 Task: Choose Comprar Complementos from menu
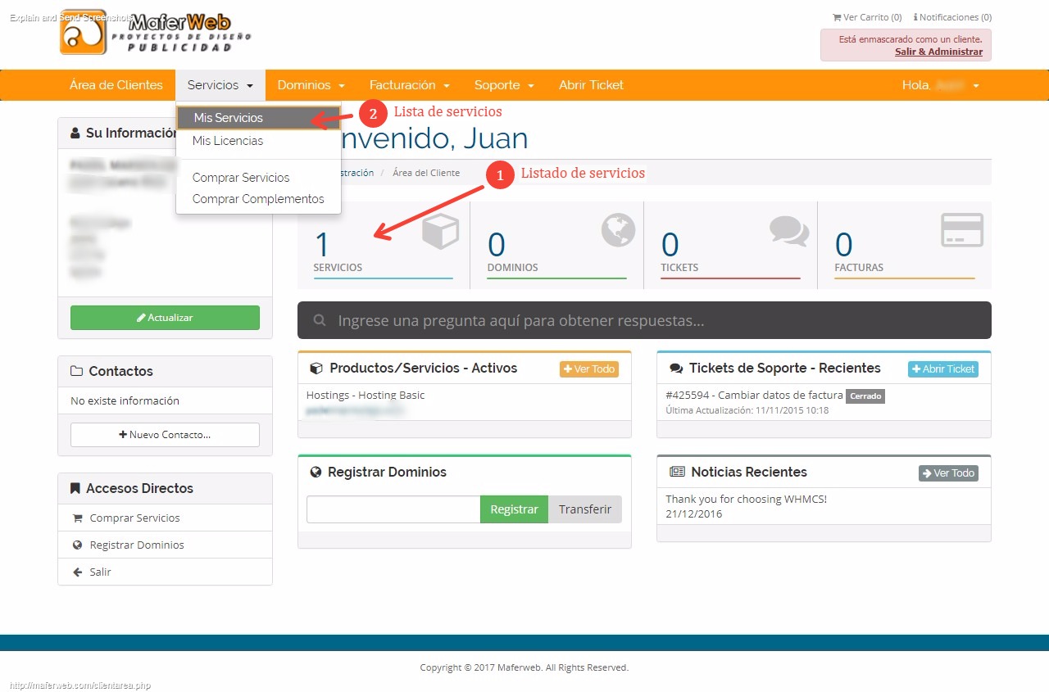click(258, 199)
